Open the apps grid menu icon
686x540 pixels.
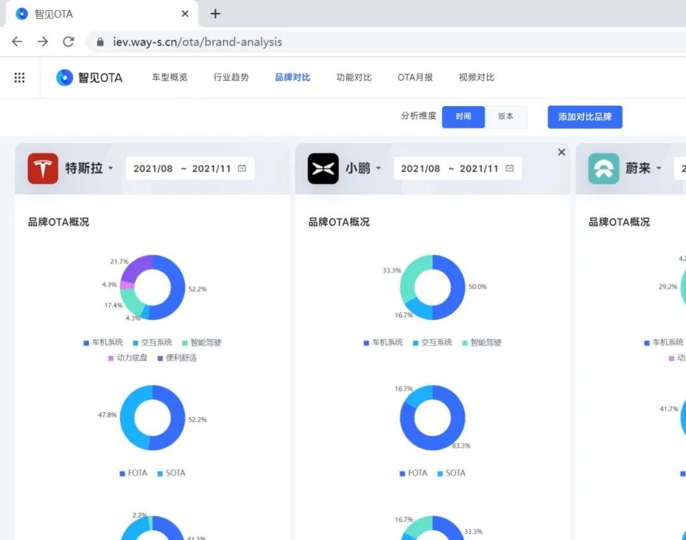coord(20,78)
